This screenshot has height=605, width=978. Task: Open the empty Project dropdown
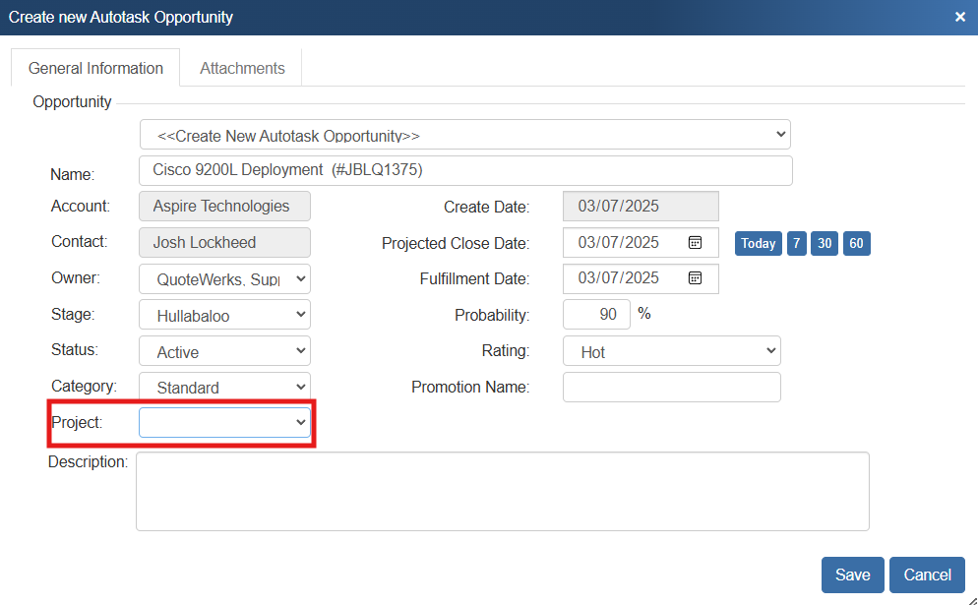(x=224, y=422)
